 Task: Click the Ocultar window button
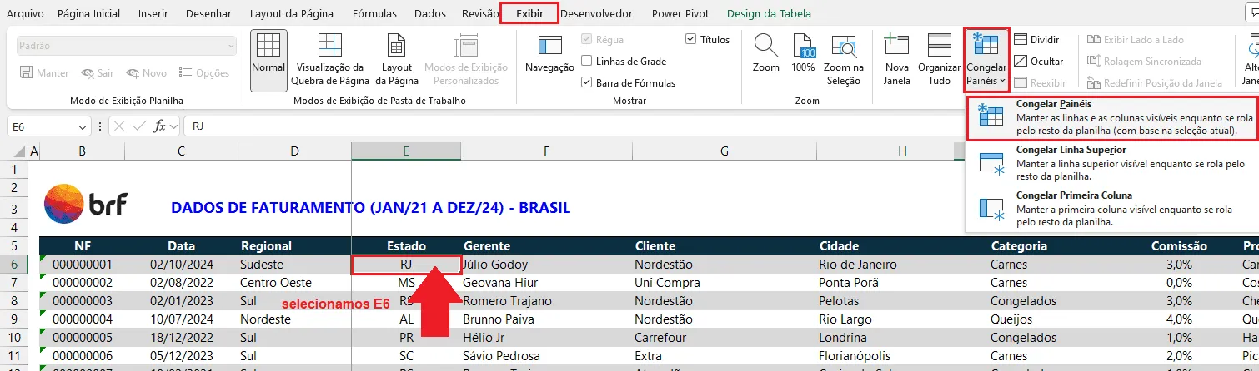click(x=1038, y=61)
